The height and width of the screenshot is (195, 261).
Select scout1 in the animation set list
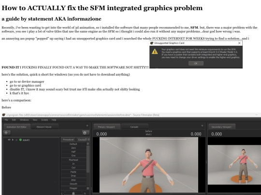coord(26,140)
